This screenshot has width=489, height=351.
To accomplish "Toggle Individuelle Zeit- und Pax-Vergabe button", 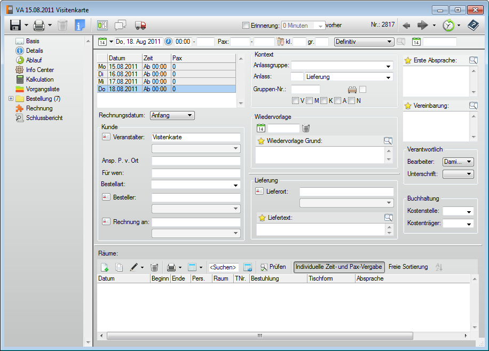I will [338, 267].
